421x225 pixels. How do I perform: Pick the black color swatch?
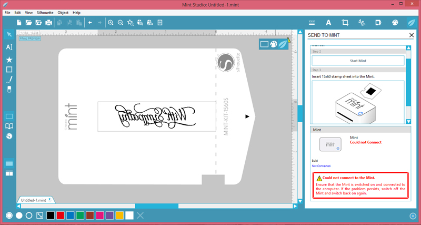(x=51, y=216)
